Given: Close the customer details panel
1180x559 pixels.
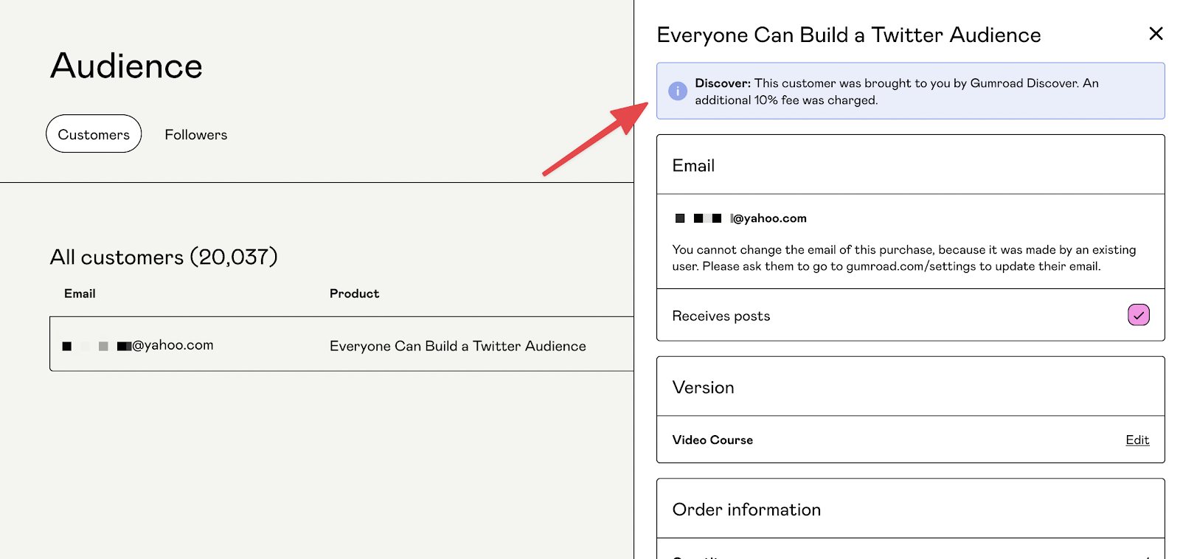Looking at the screenshot, I should coord(1156,34).
